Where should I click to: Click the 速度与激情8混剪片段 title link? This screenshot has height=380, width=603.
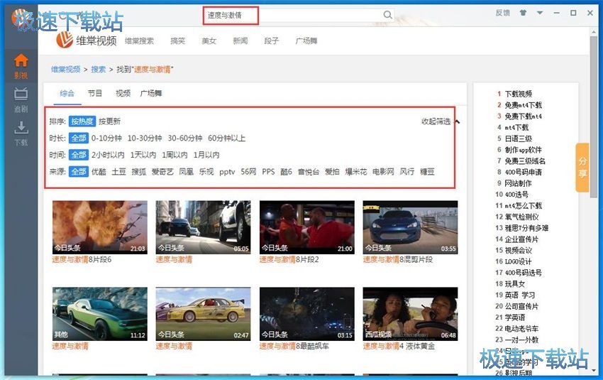(x=398, y=259)
